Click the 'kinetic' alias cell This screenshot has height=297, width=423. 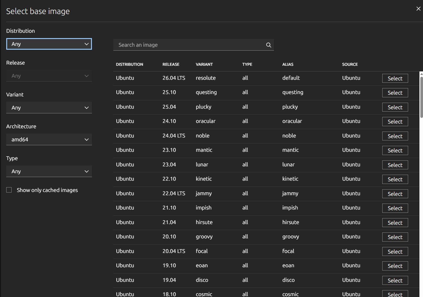(290, 179)
